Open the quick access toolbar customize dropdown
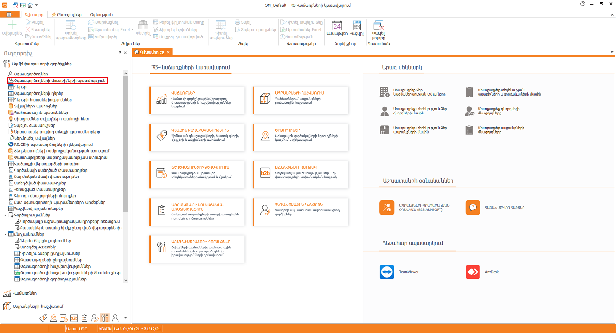Viewport: 616px width, 333px height. coord(36,5)
